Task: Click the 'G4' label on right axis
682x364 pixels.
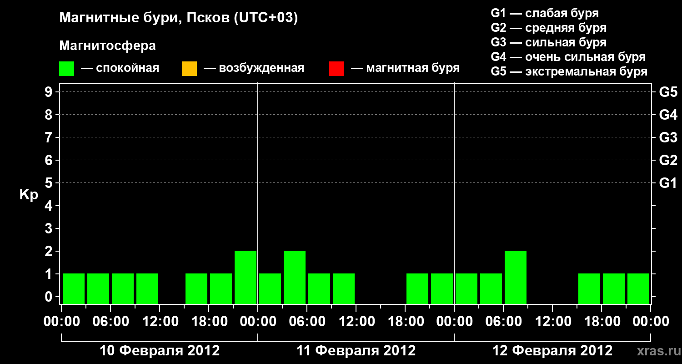Action: 668,115
